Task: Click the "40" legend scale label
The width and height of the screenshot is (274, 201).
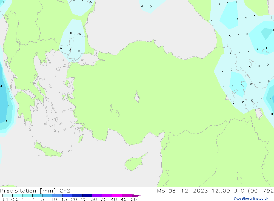Action: click(x=114, y=199)
